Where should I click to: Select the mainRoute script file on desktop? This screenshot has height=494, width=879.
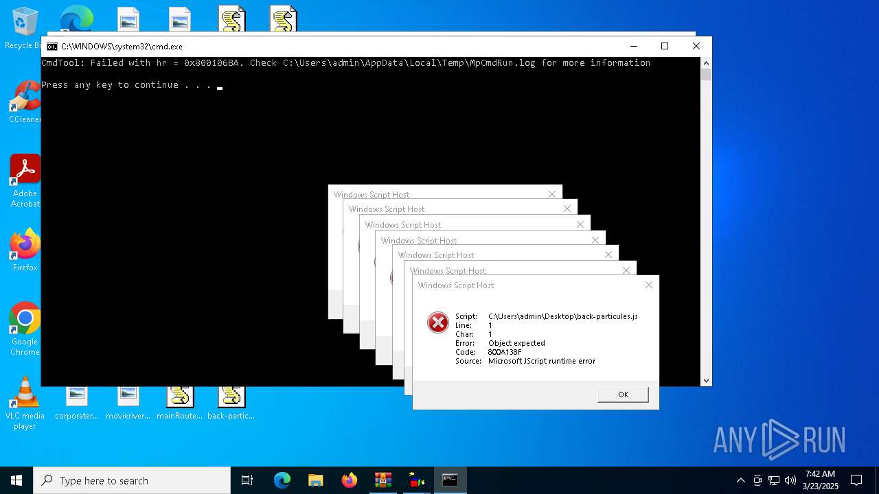(x=180, y=403)
